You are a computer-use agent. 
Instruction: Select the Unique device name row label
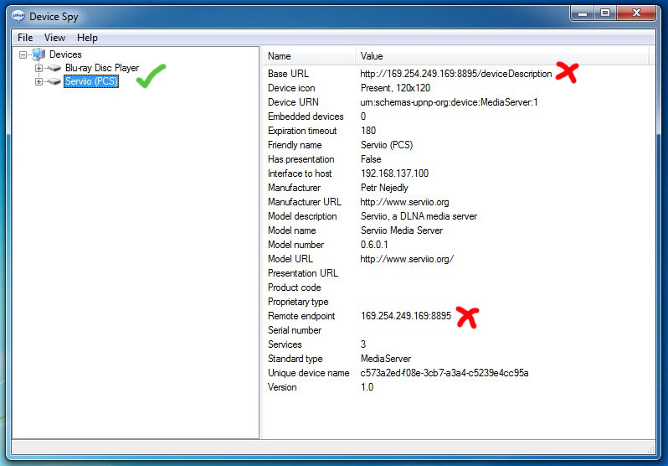[308, 373]
